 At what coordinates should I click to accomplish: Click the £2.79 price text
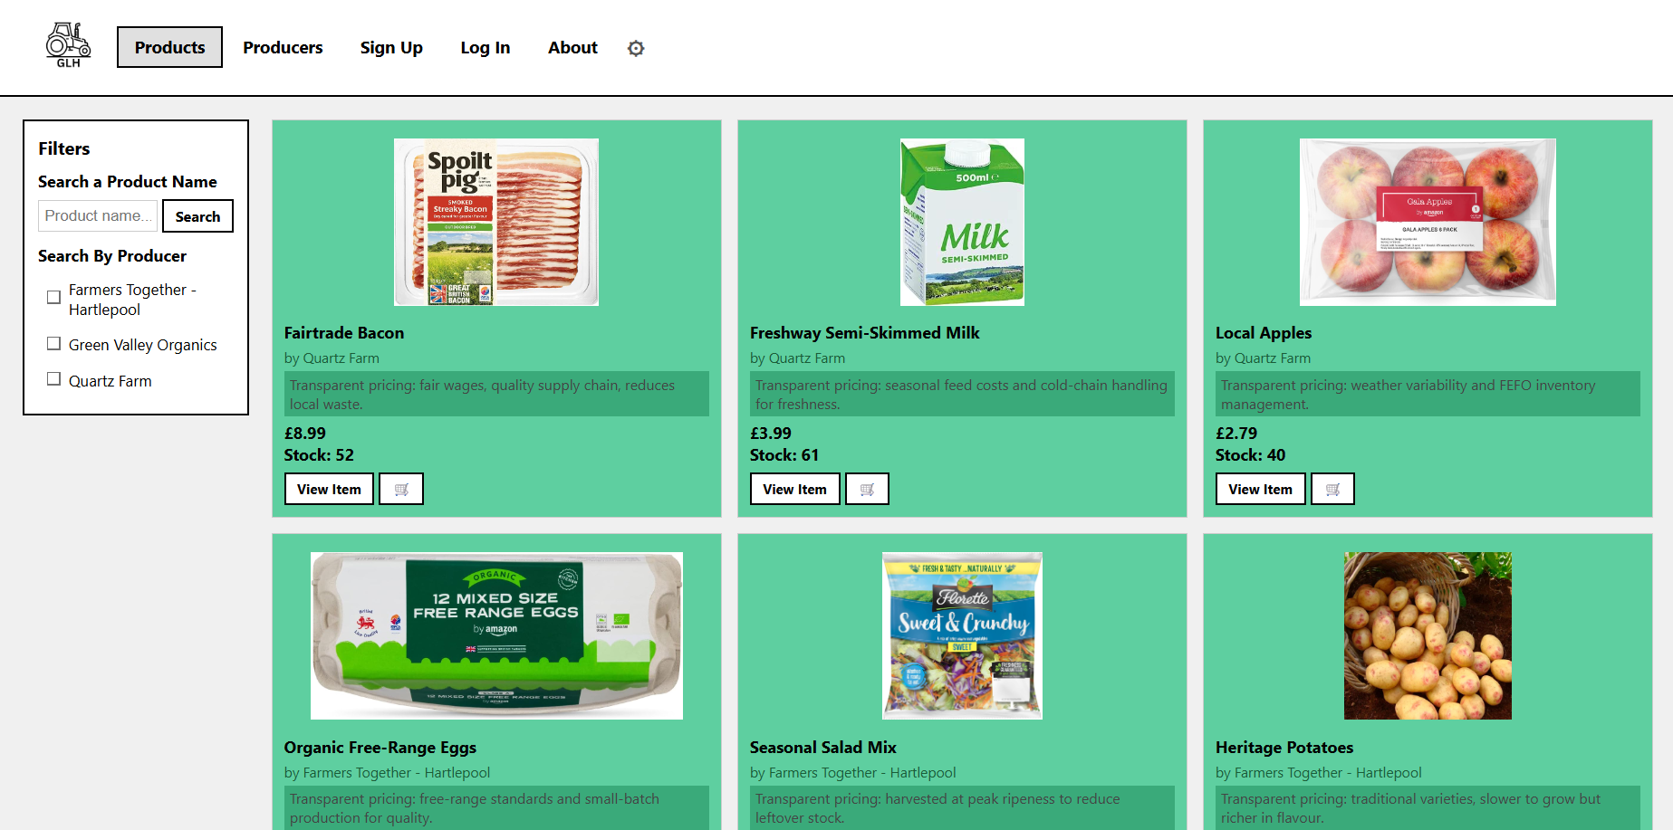click(x=1236, y=434)
